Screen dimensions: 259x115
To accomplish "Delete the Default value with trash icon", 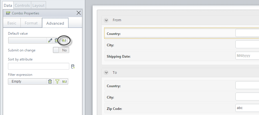I will click(56, 40).
